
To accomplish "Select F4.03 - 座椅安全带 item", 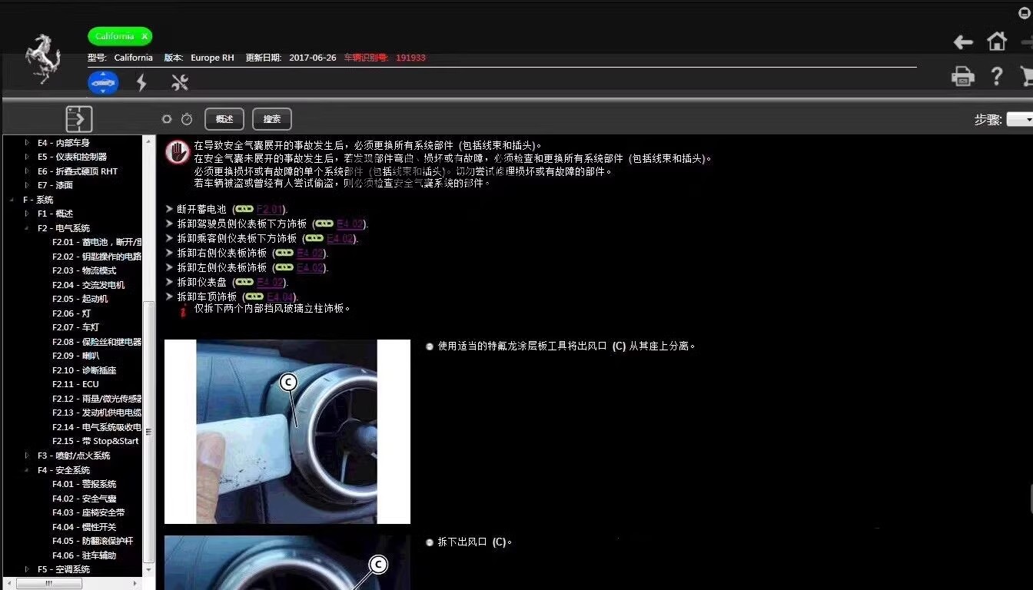I will click(88, 512).
